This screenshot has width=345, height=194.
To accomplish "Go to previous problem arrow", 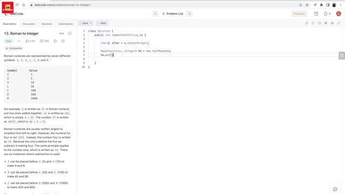I will point(155,13).
